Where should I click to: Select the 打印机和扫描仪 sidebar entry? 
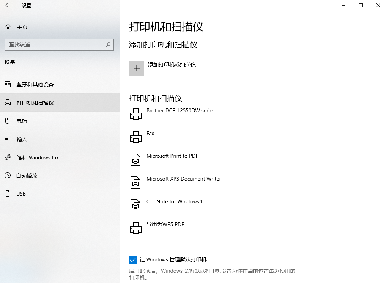pos(34,102)
